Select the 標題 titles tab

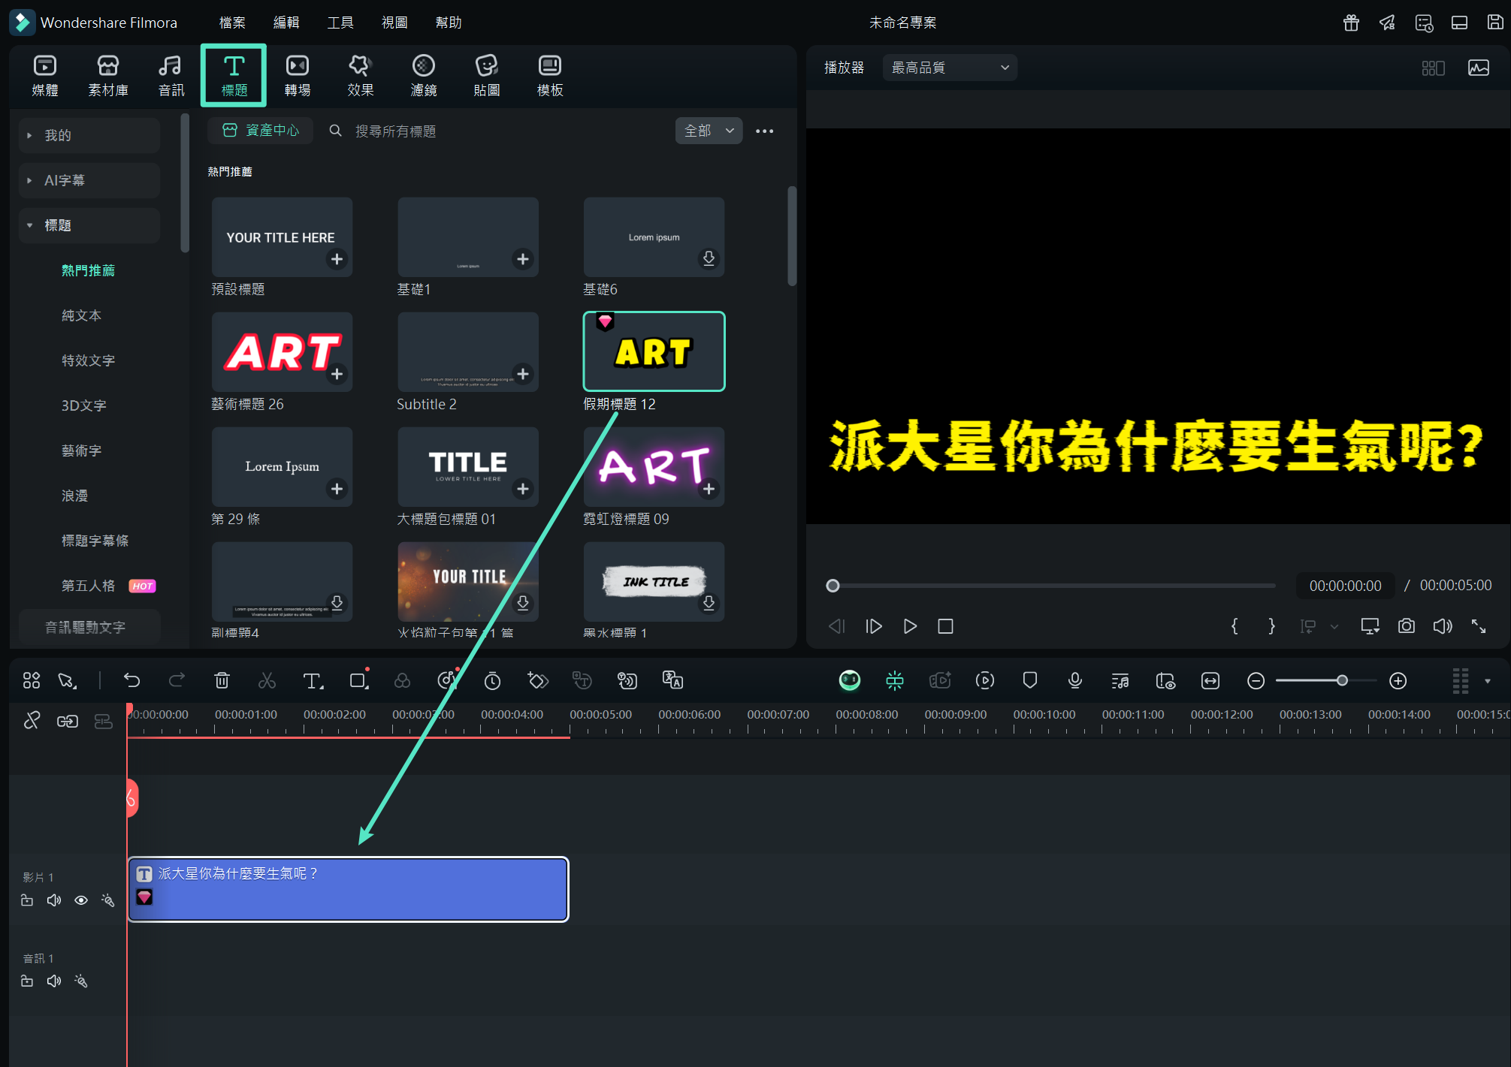(x=234, y=75)
